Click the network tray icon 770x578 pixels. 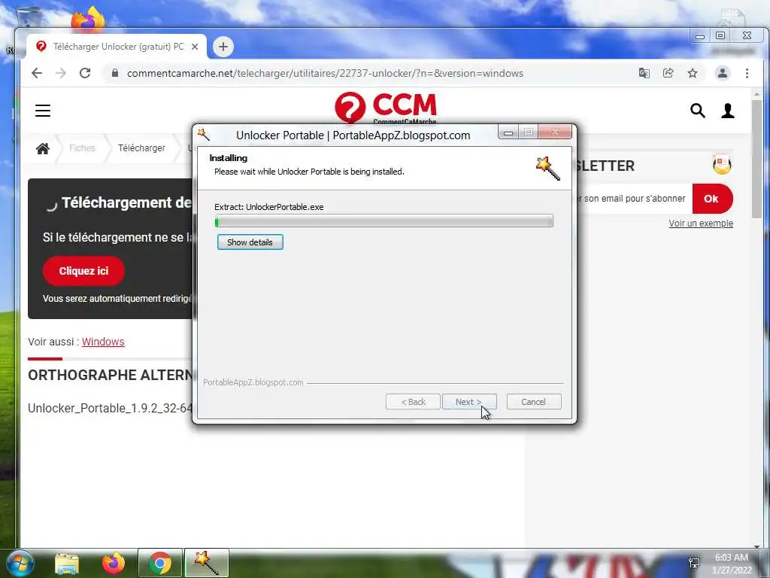click(x=694, y=563)
